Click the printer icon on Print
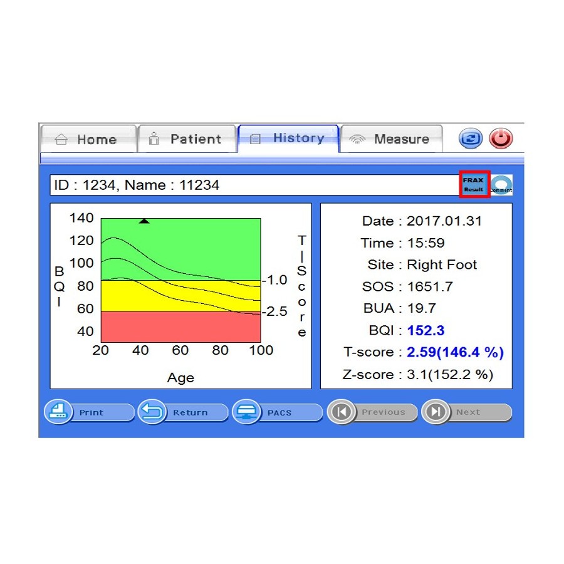 pyautogui.click(x=58, y=412)
